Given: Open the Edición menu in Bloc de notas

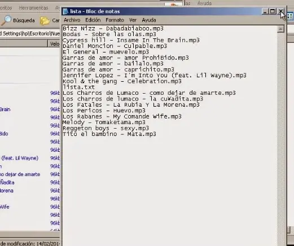Looking at the screenshot, I should [x=93, y=20].
